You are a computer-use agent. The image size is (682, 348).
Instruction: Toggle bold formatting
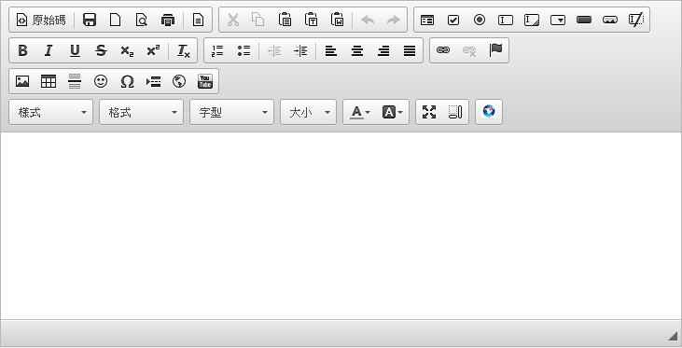click(22, 51)
